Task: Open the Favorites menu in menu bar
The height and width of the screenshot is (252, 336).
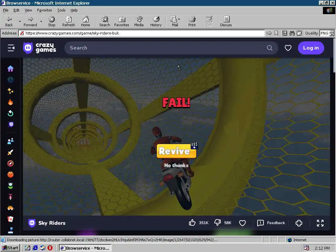Action: tap(44, 10)
